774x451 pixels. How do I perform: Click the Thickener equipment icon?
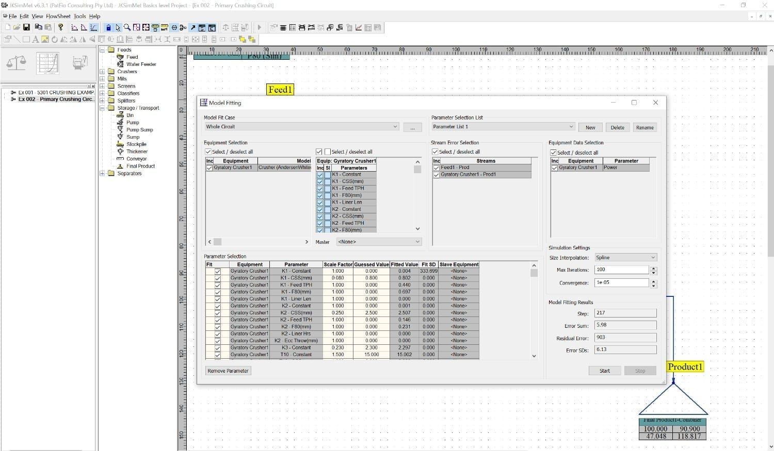(120, 152)
